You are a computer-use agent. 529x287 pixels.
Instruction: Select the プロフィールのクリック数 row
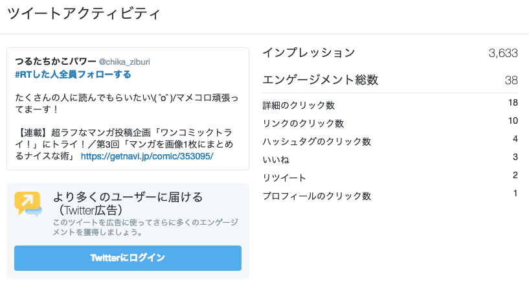pyautogui.click(x=390, y=196)
